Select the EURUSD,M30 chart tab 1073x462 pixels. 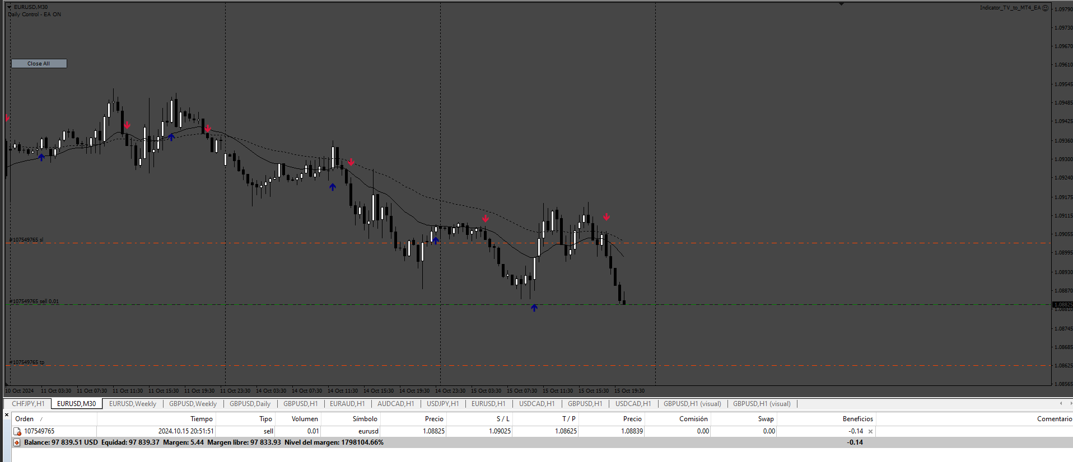click(x=77, y=404)
